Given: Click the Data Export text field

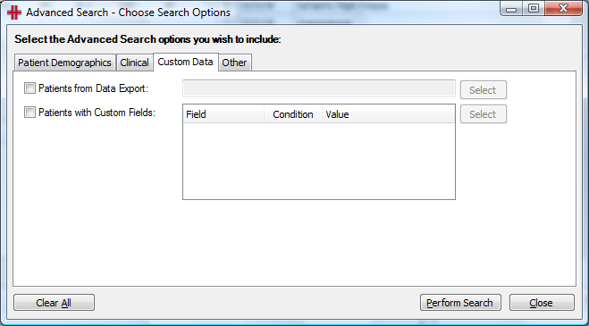Looking at the screenshot, I should pyautogui.click(x=319, y=89).
